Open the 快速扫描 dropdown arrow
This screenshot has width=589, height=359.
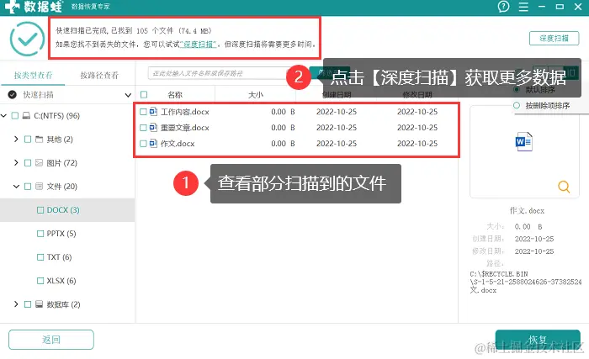[128, 95]
